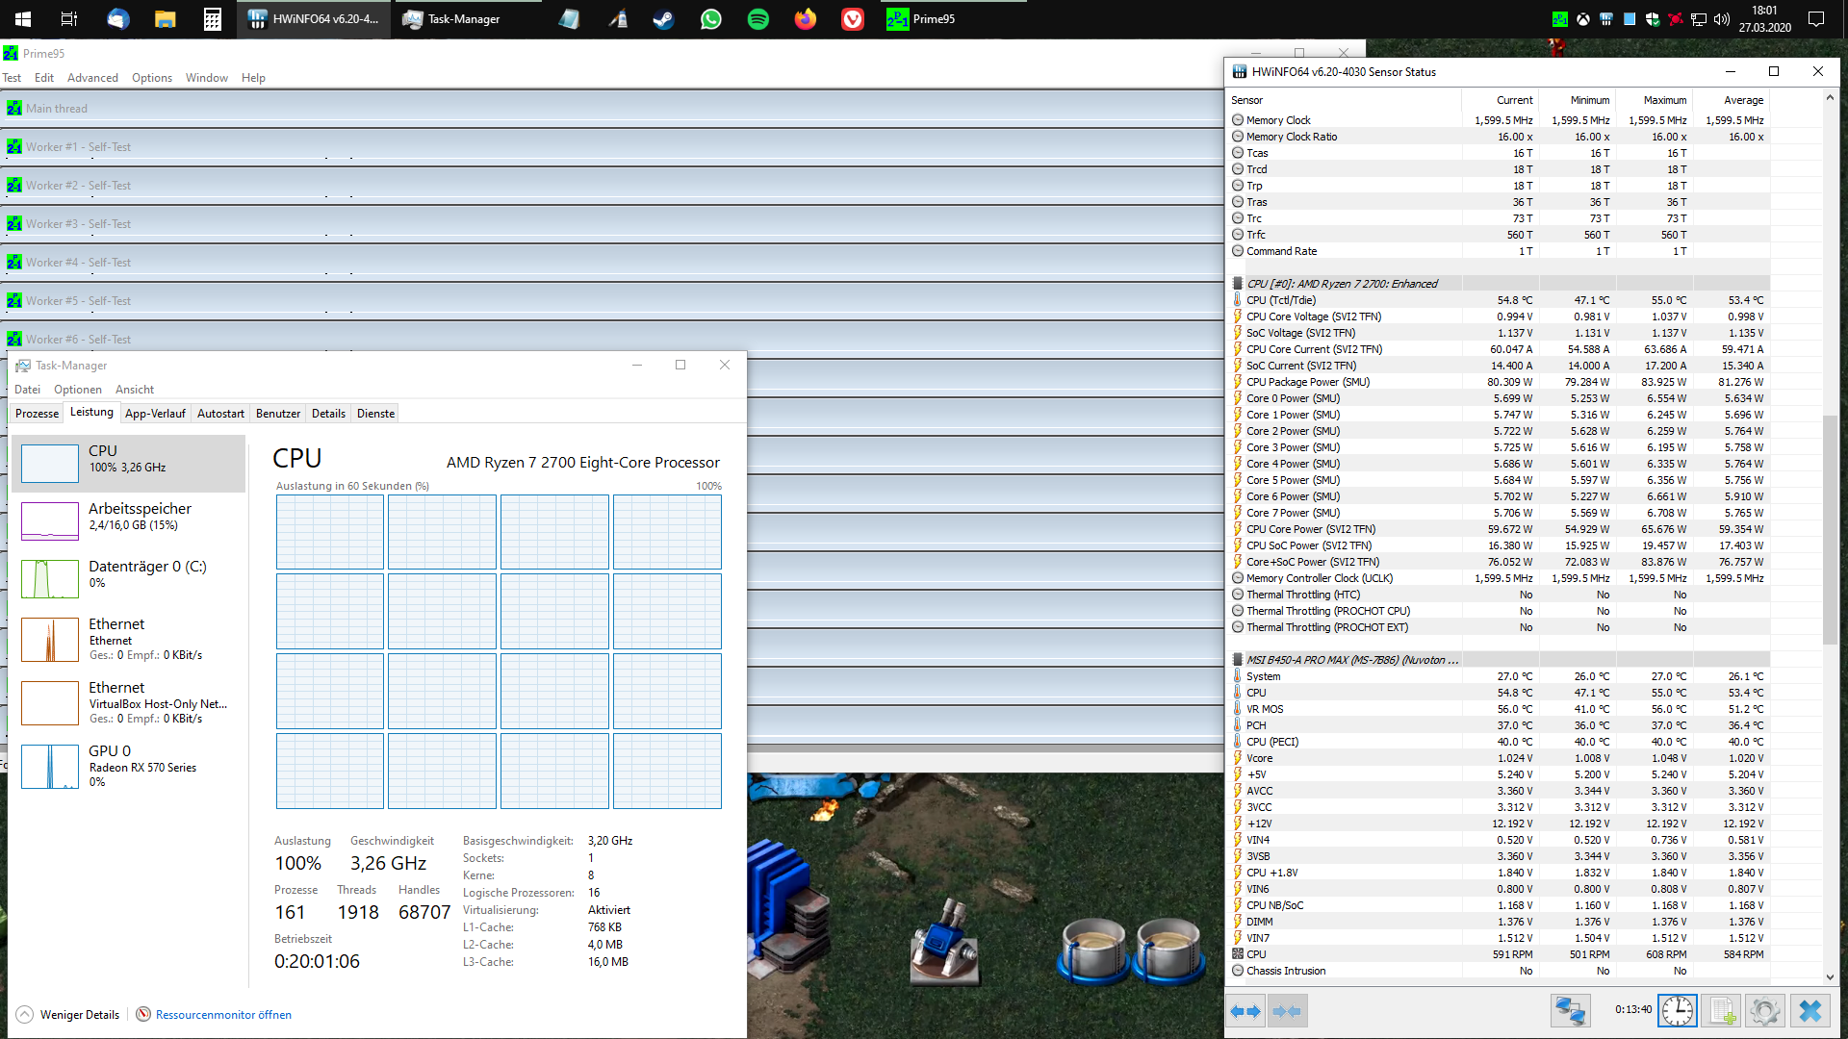Open HWiNFO network remote monitoring icon
The width and height of the screenshot is (1848, 1039).
1570,1011
